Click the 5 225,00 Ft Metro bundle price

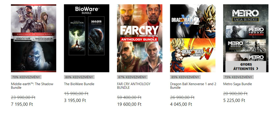(234, 101)
